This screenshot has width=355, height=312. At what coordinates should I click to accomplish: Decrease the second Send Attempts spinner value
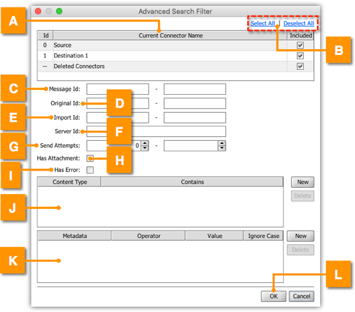coord(222,148)
